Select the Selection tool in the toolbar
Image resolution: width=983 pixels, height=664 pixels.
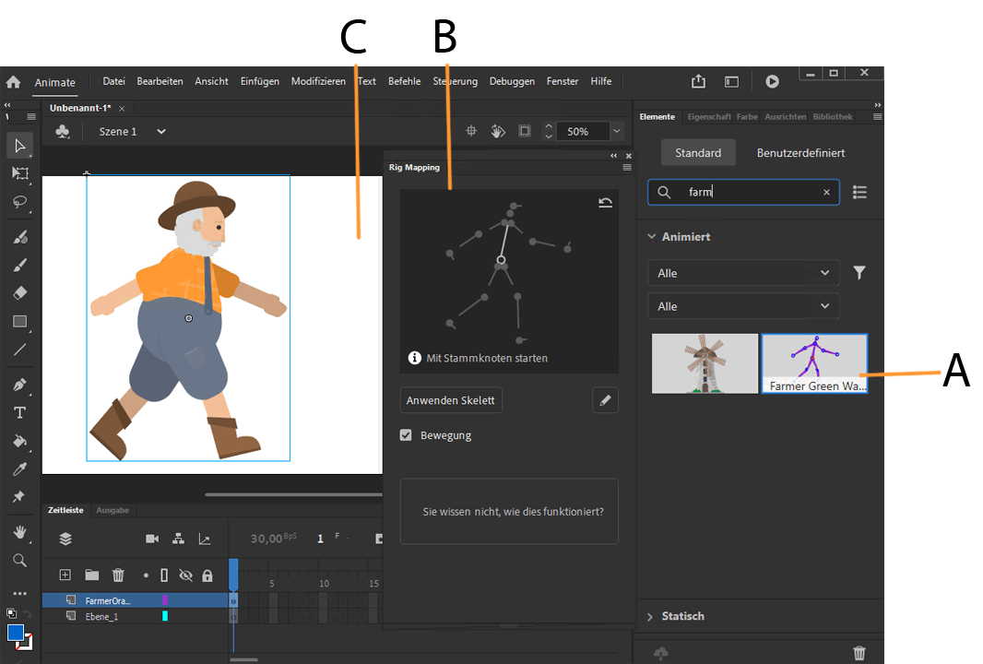tap(18, 145)
